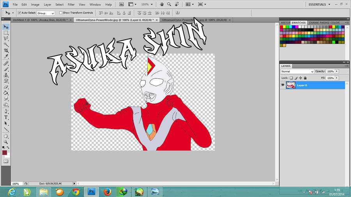
Task: Open the Move tool preset picker arrow
Action: click(13, 13)
